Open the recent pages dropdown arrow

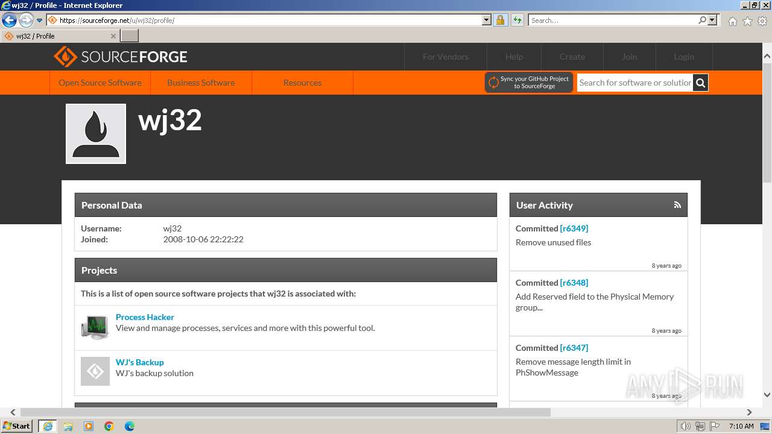[x=40, y=20]
